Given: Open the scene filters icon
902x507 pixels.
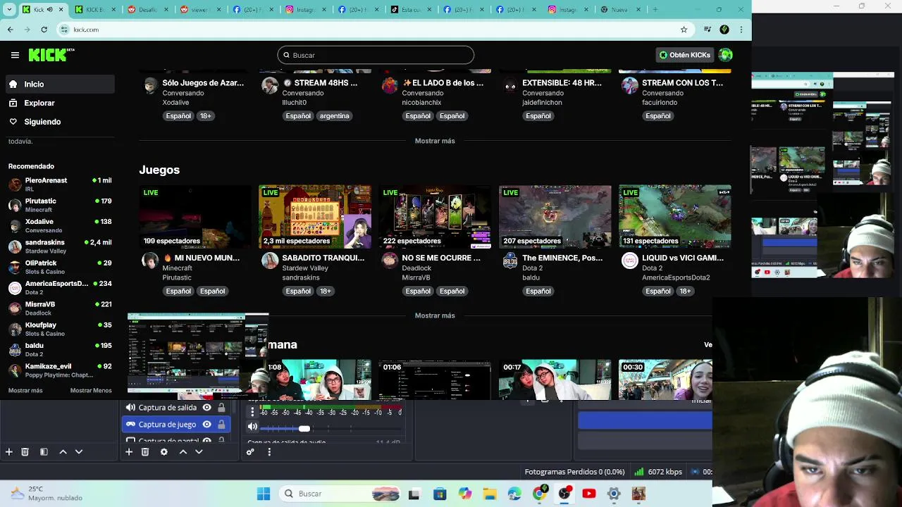Looking at the screenshot, I should point(44,452).
